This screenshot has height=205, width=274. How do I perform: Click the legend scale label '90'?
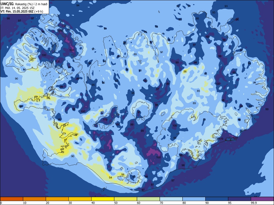tap(207, 203)
